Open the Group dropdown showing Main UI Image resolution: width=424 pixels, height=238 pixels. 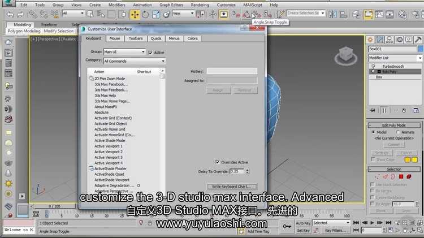[x=124, y=51]
